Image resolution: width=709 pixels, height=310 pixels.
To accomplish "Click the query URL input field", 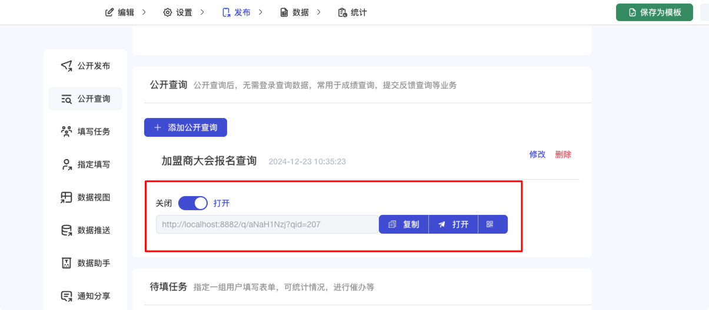I will point(267,224).
